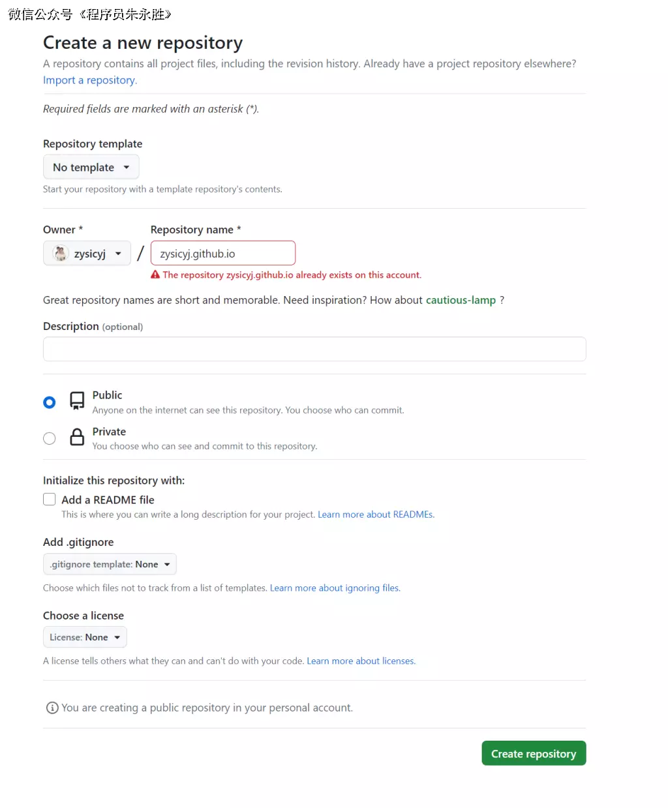
Task: Open the License None dropdown
Action: click(x=85, y=637)
